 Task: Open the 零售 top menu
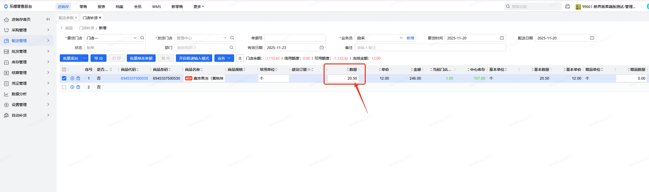pyautogui.click(x=83, y=7)
